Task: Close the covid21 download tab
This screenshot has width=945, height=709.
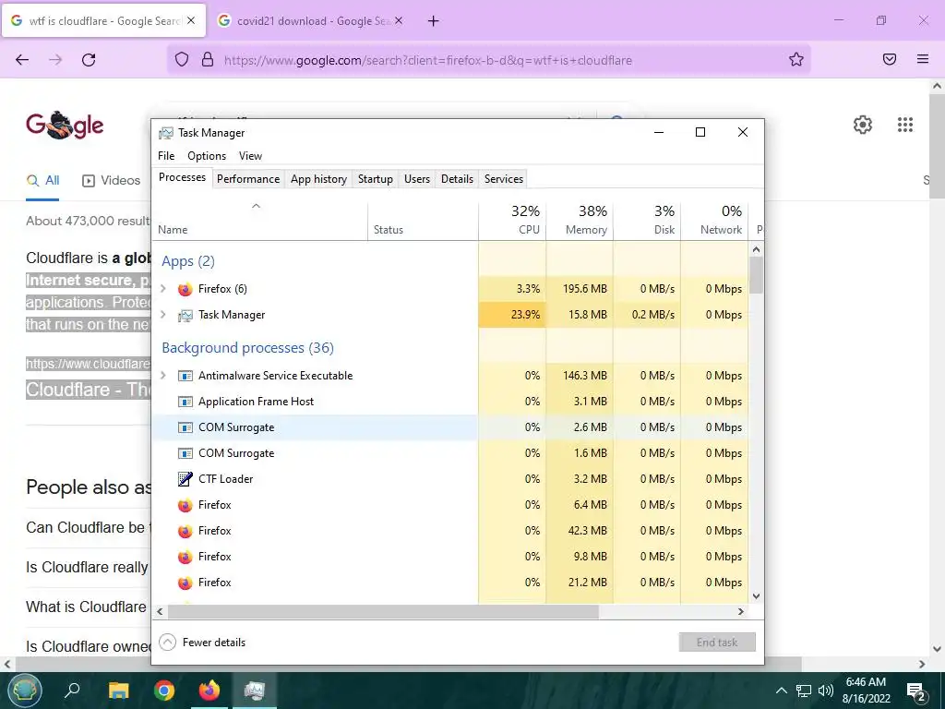Action: (399, 20)
